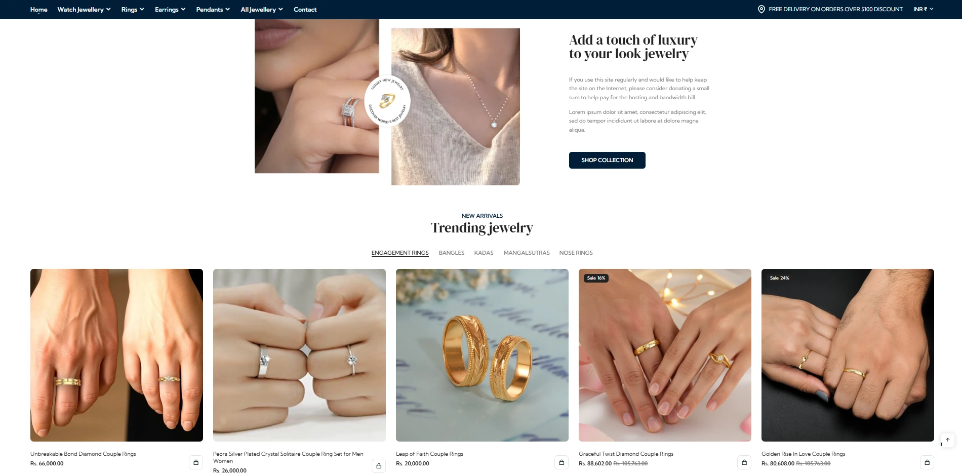
Task: Open Golden Rise In Love Couple Rings title
Action: coord(803,454)
